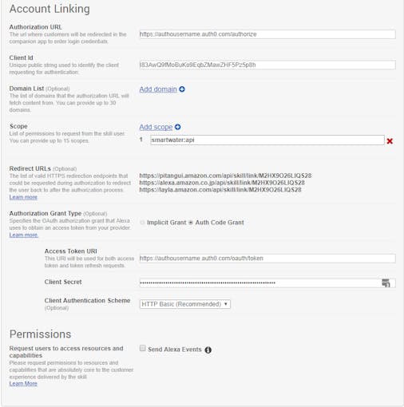Click the info icon next to Send Alexa Events

pos(208,350)
